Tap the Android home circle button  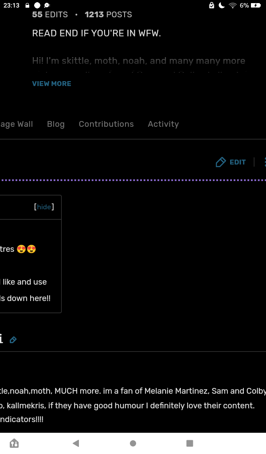click(x=133, y=443)
